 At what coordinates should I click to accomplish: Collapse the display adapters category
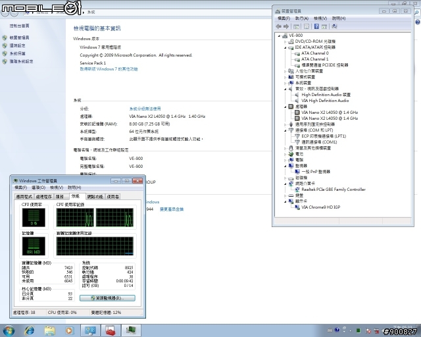(x=285, y=201)
